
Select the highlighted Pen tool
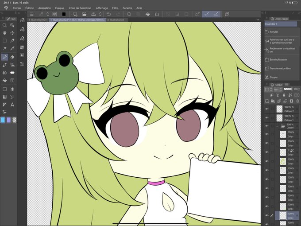point(4,57)
